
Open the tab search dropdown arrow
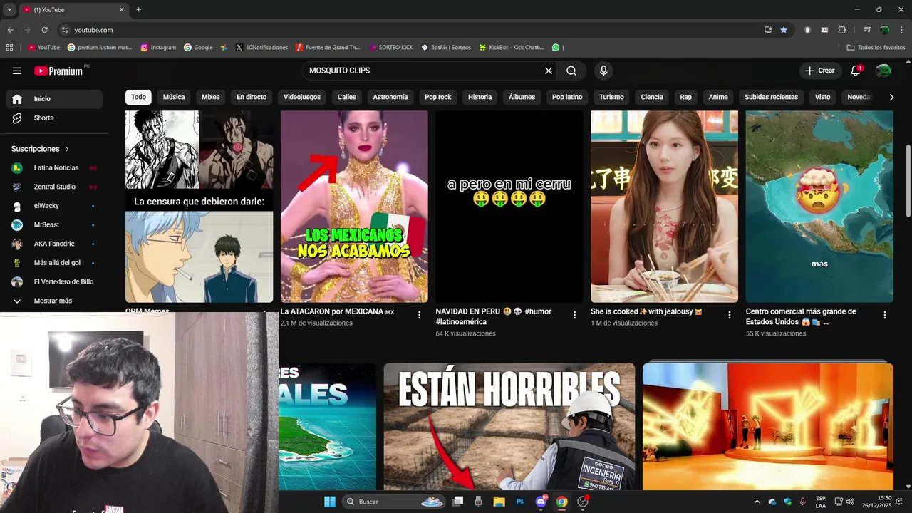point(9,10)
